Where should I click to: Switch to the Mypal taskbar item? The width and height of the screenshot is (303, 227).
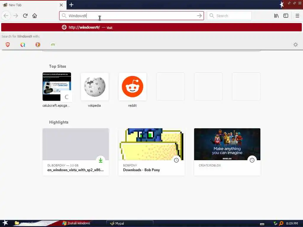pyautogui.click(x=130, y=223)
